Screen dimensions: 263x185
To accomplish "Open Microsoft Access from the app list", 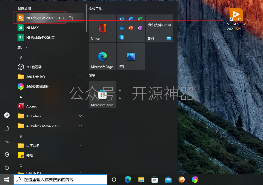I will (x=50, y=106).
